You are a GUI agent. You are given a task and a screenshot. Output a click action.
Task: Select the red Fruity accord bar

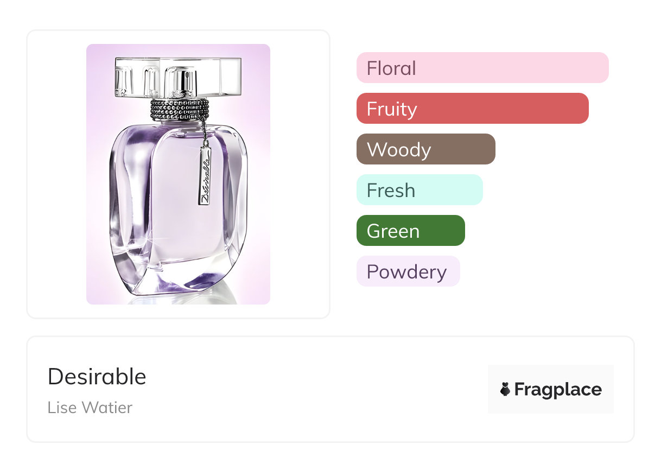tap(472, 109)
